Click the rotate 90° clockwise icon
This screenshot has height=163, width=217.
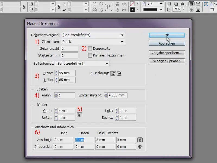(x=94, y=4)
